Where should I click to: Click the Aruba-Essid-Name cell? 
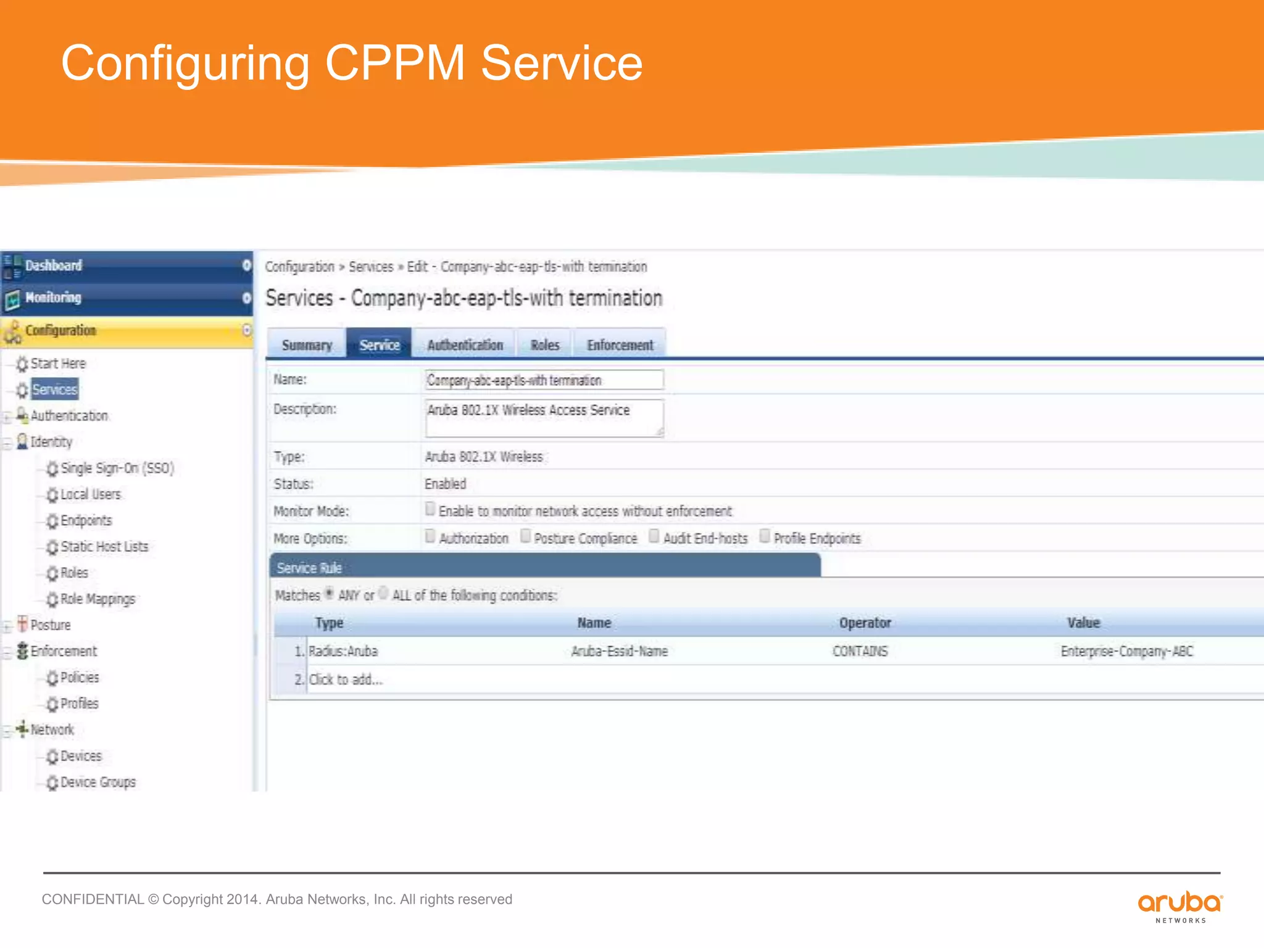pyautogui.click(x=619, y=652)
